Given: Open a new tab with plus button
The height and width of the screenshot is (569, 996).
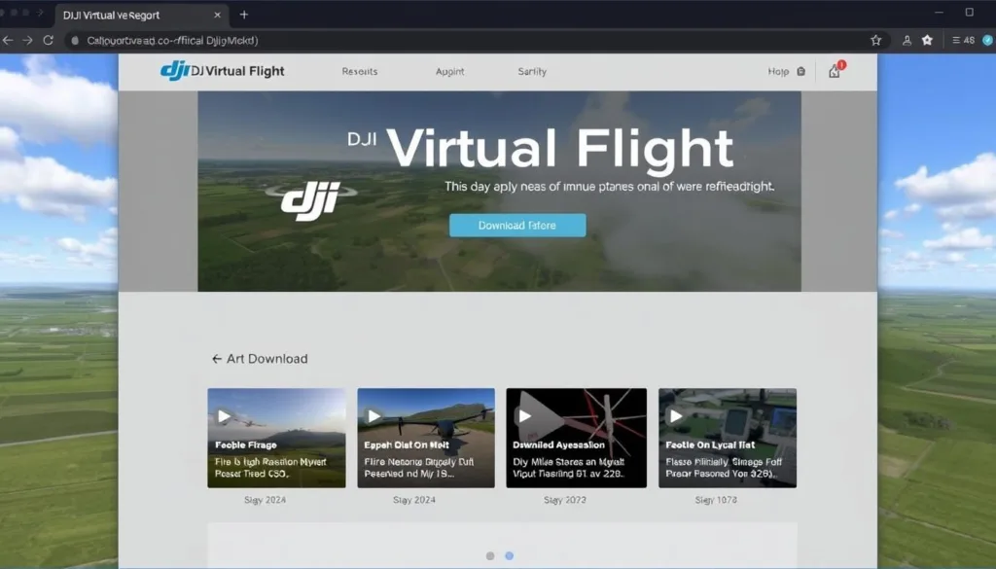Looking at the screenshot, I should tap(244, 15).
